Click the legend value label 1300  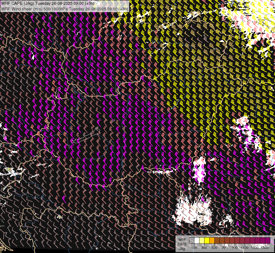pos(255,248)
